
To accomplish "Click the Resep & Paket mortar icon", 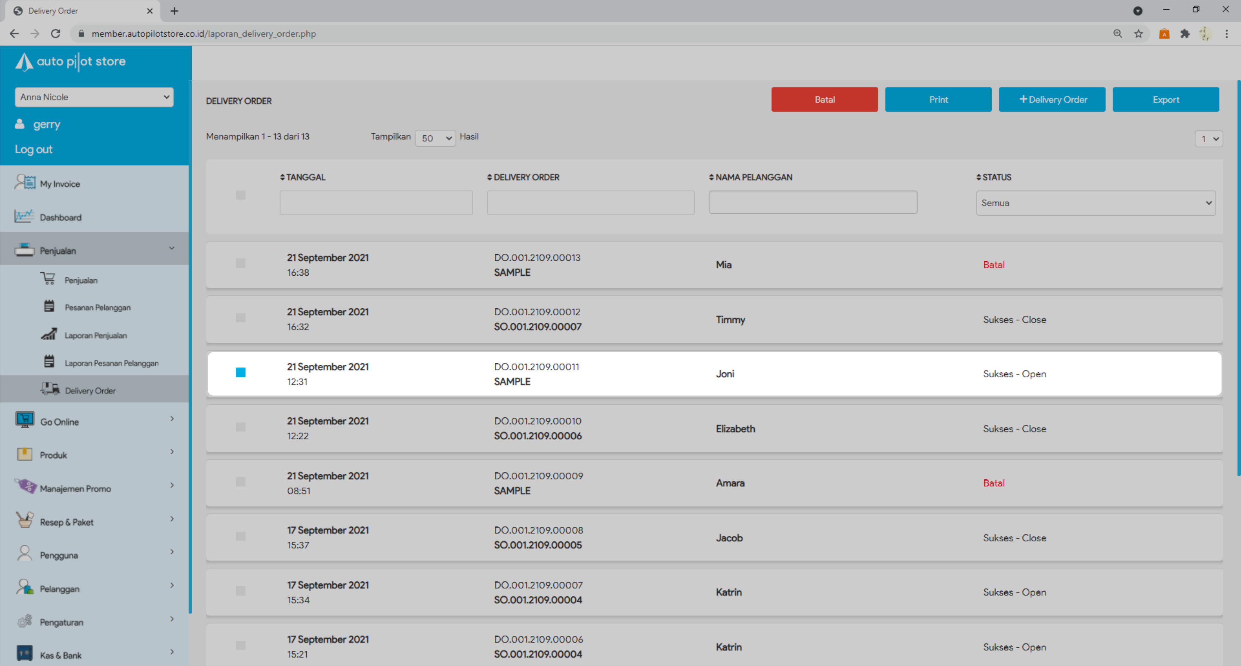I will [x=25, y=521].
